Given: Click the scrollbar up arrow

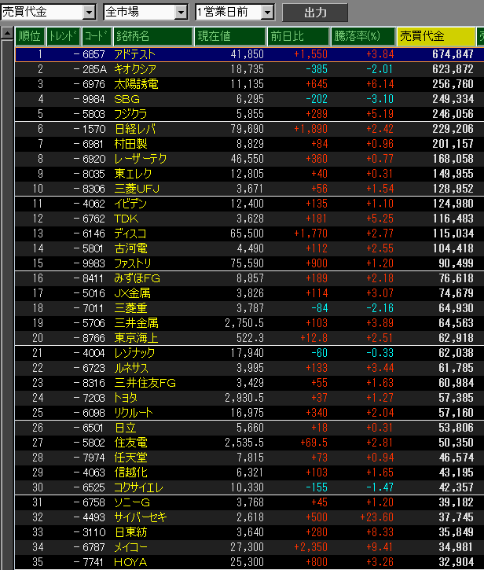Looking at the screenshot, I should tap(7, 34).
